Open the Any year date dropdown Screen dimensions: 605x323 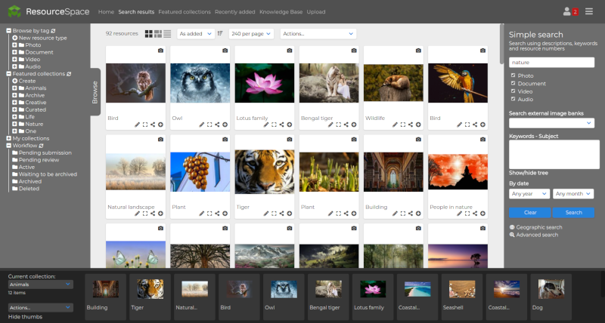coord(529,194)
